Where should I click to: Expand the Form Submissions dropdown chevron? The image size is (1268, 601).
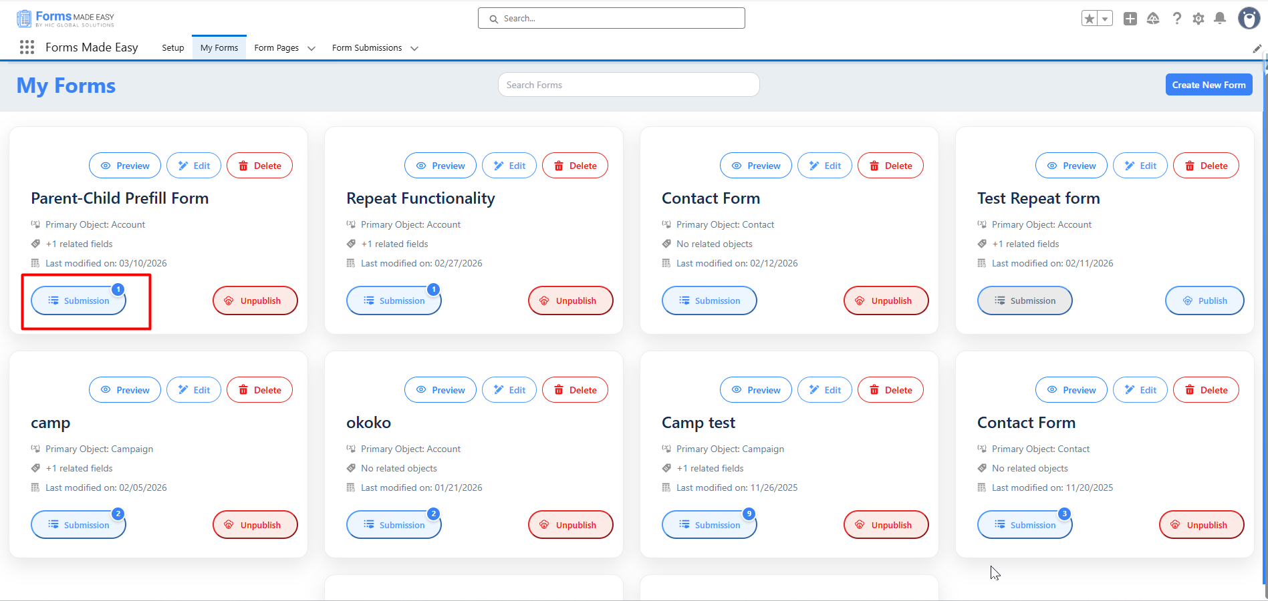tap(414, 48)
